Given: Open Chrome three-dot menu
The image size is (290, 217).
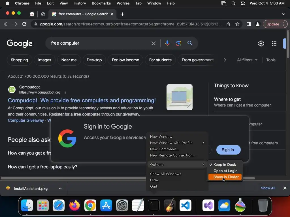Looking at the screenshot, I should click(284, 24).
